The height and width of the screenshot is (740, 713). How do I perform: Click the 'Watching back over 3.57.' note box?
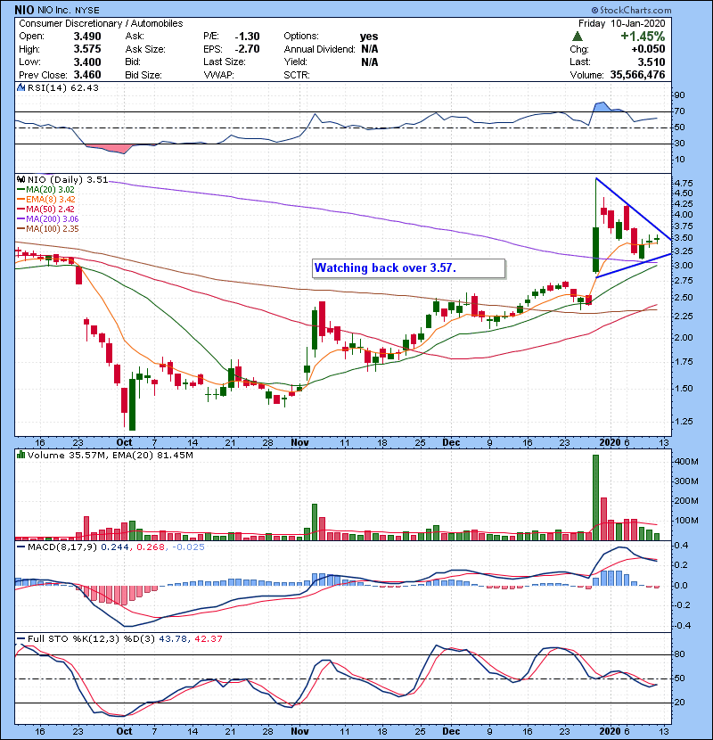click(x=409, y=268)
